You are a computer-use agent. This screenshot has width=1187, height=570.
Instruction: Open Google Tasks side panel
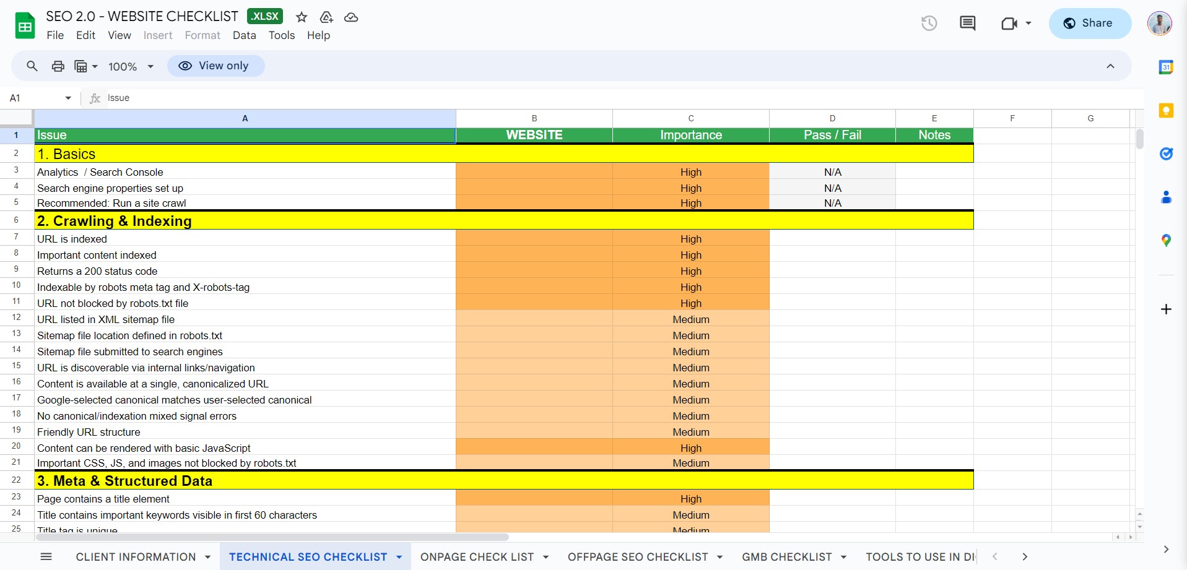[x=1166, y=153]
